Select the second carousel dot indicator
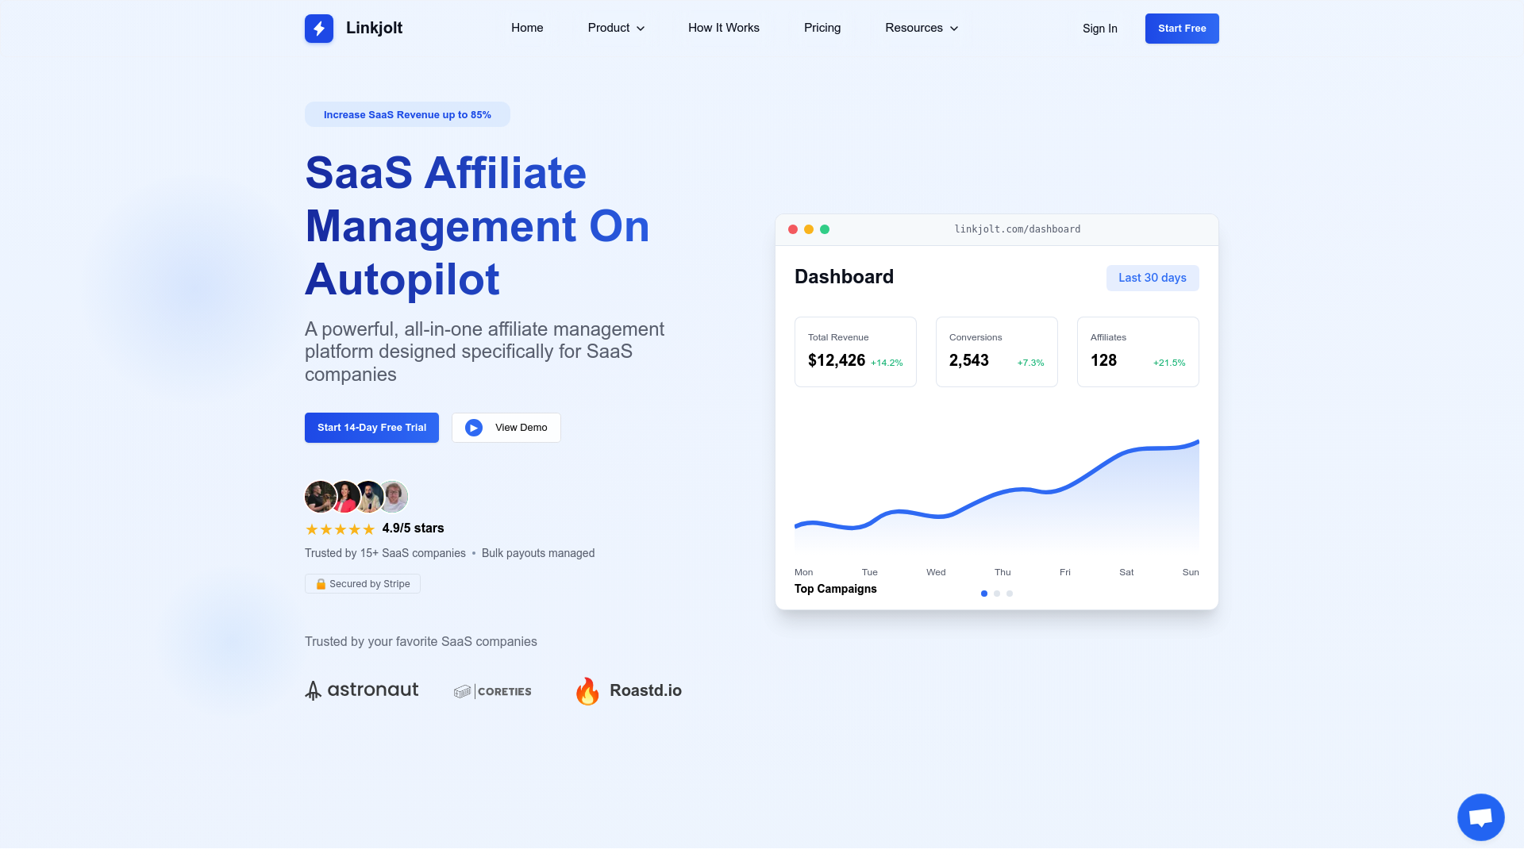Image resolution: width=1524 pixels, height=857 pixels. pyautogui.click(x=997, y=594)
